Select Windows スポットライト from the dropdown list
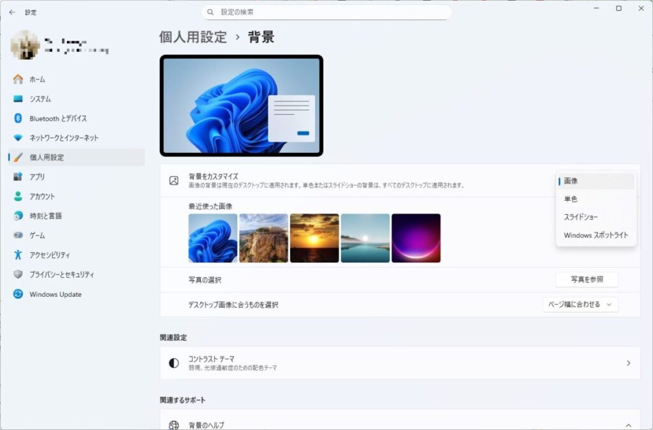Screen dimensions: 653x430 tap(596, 235)
